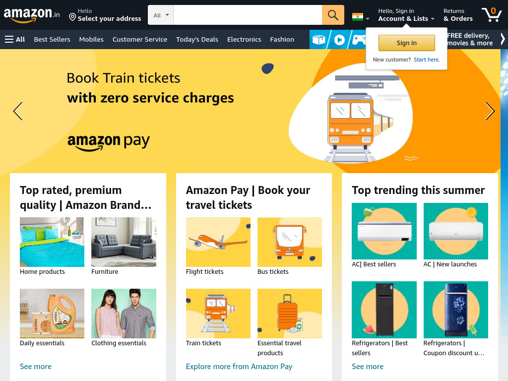Open Today's Deals in navigation bar
The image size is (508, 381).
coord(197,39)
